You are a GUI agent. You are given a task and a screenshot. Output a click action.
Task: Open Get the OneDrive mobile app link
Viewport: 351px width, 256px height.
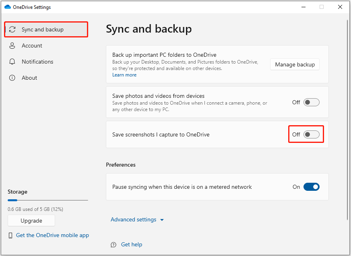pyautogui.click(x=53, y=235)
